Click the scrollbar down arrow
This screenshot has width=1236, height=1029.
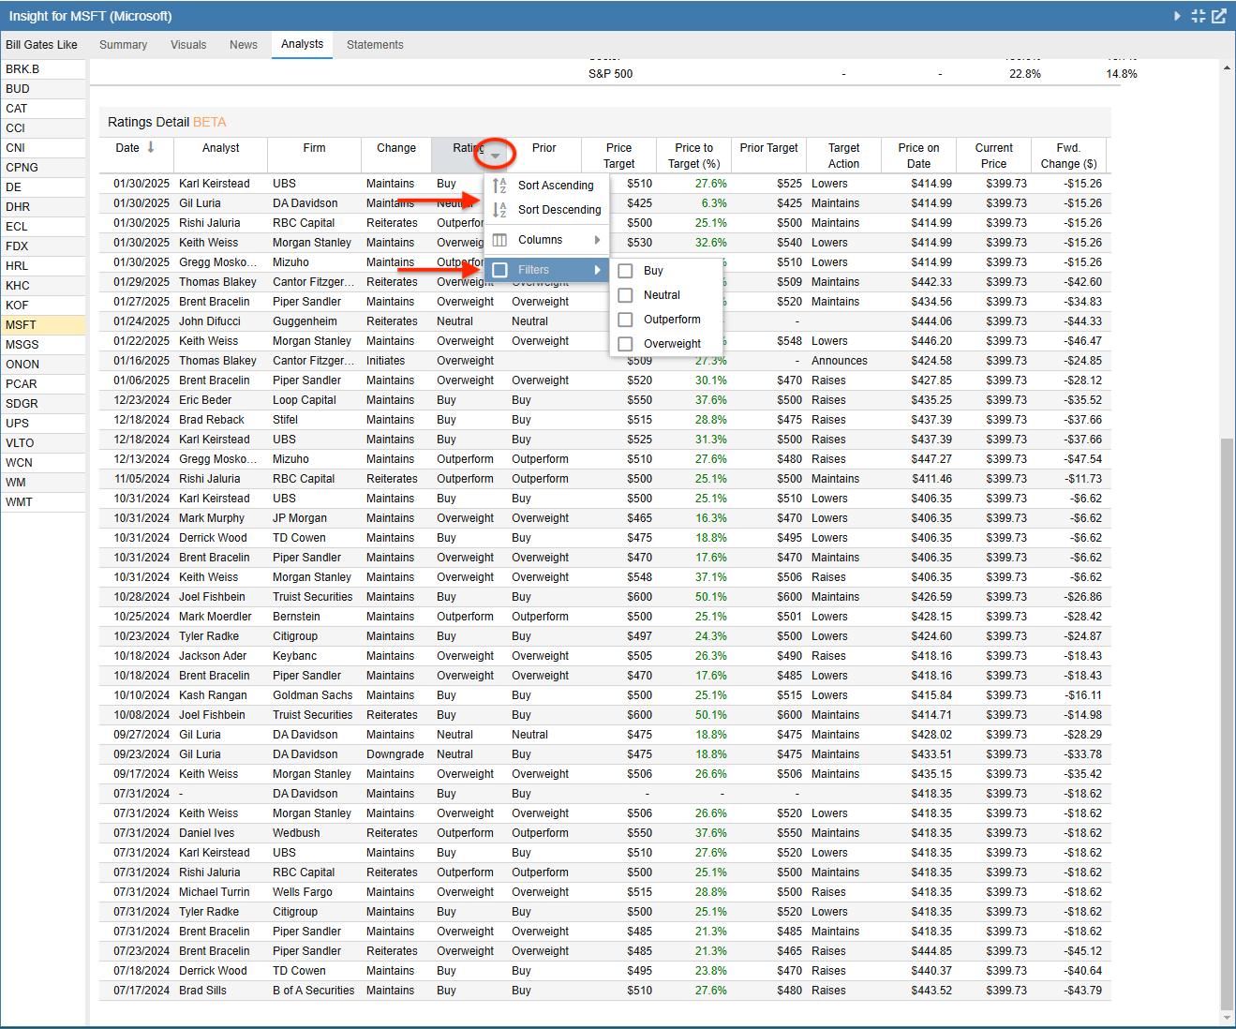1227,1018
